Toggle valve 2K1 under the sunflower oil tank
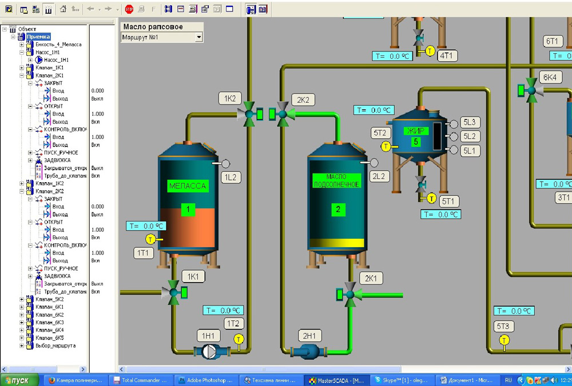The image size is (572, 386). tap(350, 295)
